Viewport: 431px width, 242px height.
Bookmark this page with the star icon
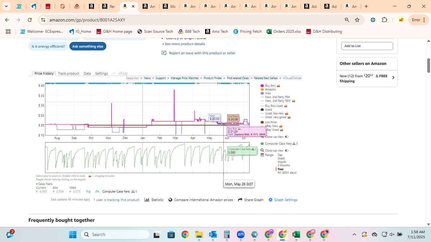357,20
